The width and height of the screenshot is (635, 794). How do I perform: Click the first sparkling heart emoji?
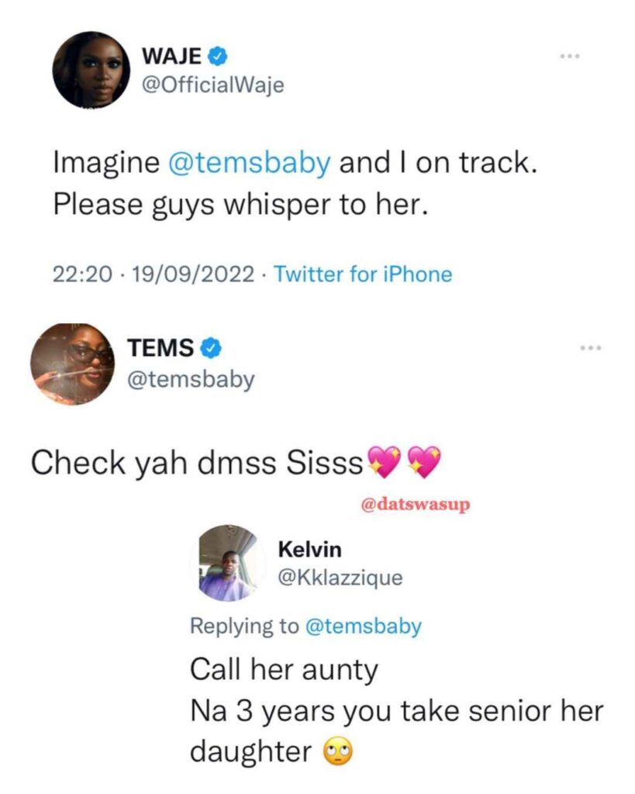pyautogui.click(x=384, y=464)
